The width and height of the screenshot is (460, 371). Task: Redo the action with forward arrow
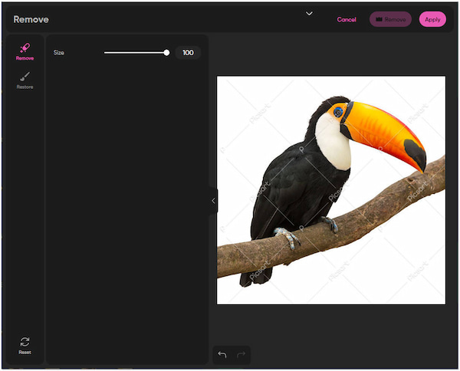click(x=240, y=355)
